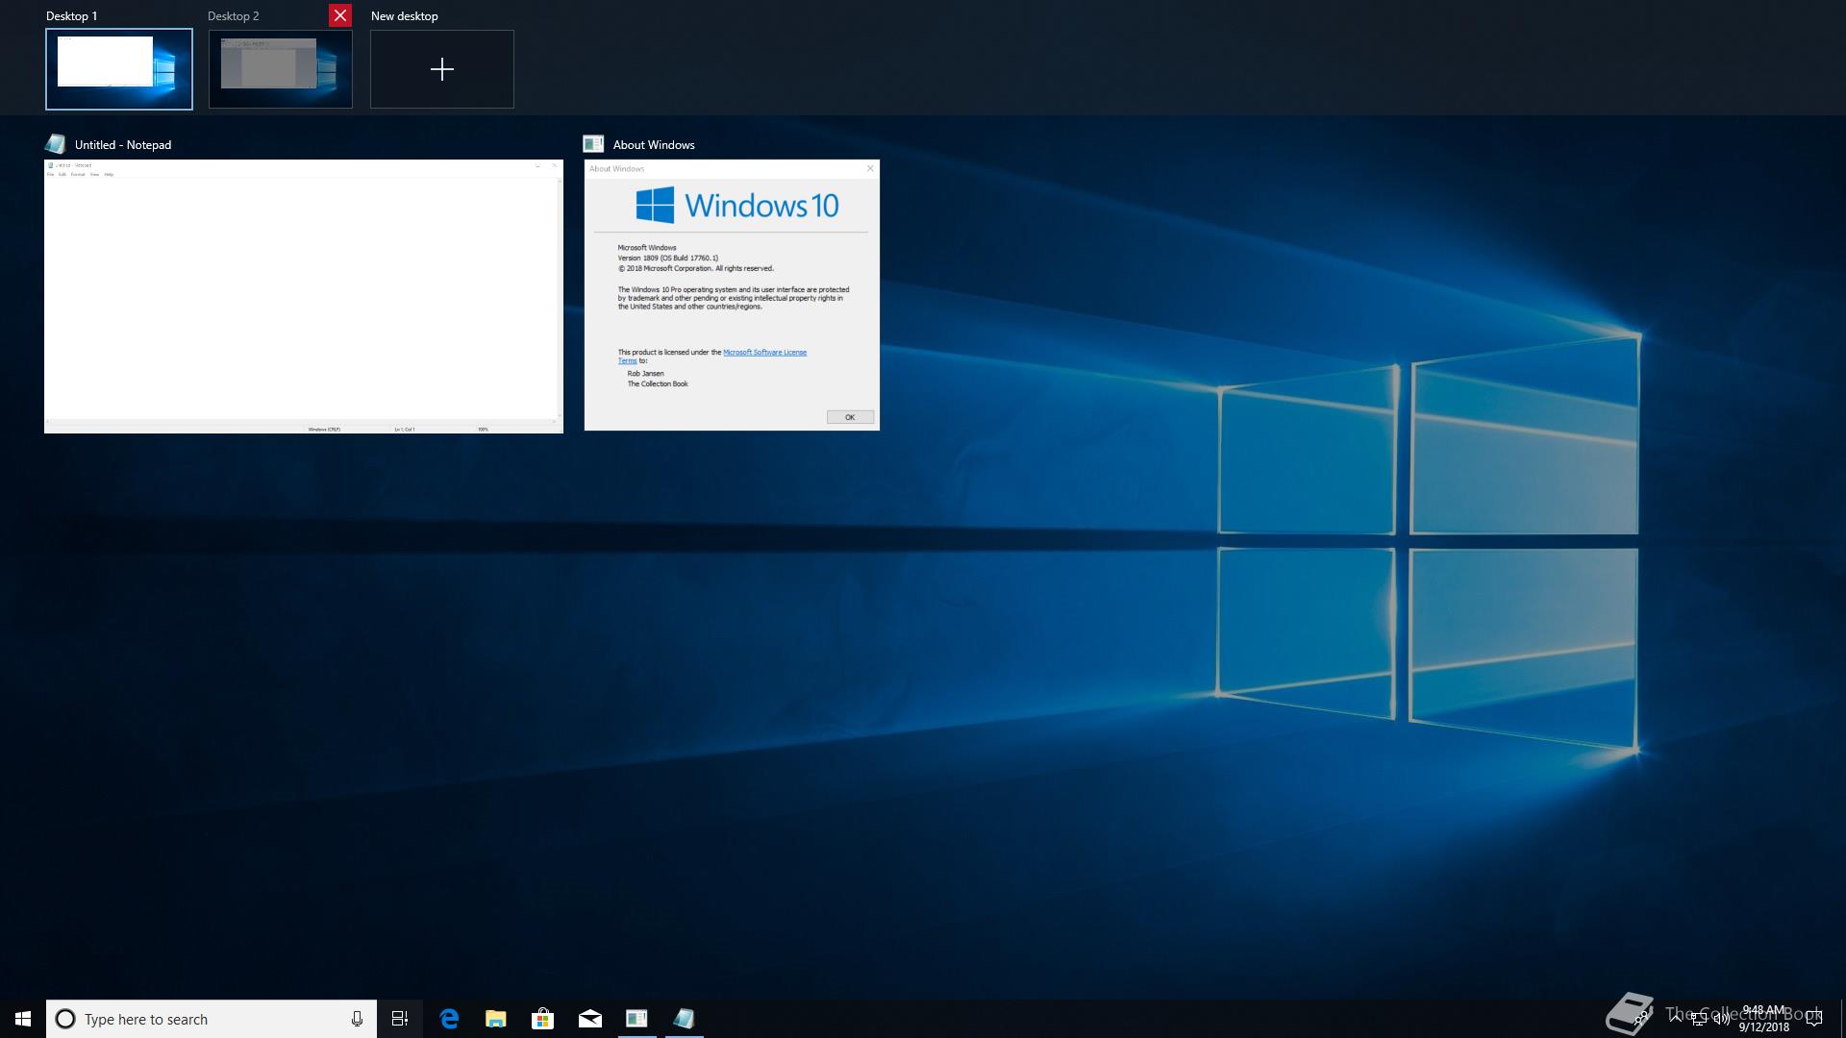Open the Windows Start menu

pos(23,1019)
